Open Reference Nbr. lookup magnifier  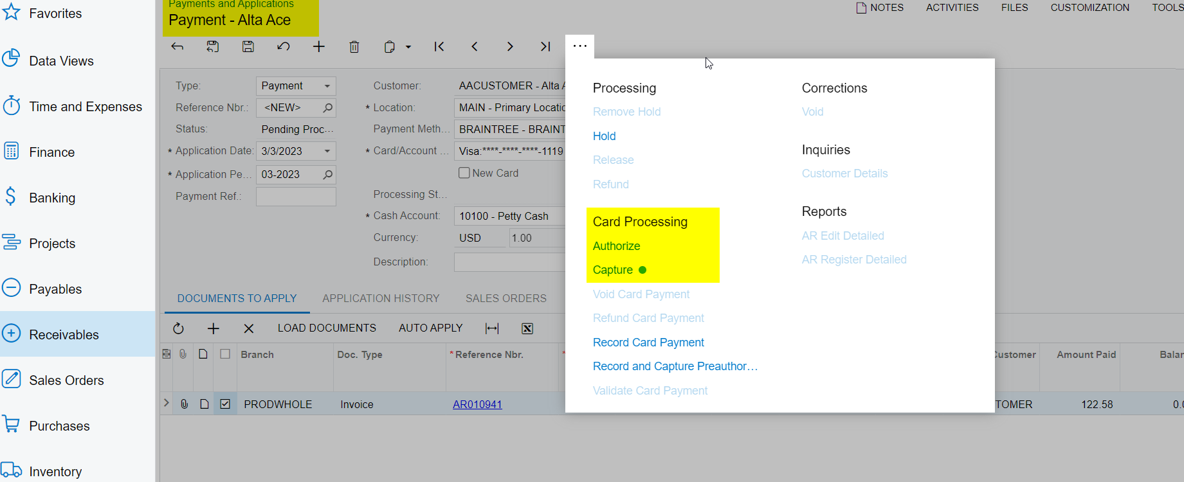pyautogui.click(x=327, y=107)
